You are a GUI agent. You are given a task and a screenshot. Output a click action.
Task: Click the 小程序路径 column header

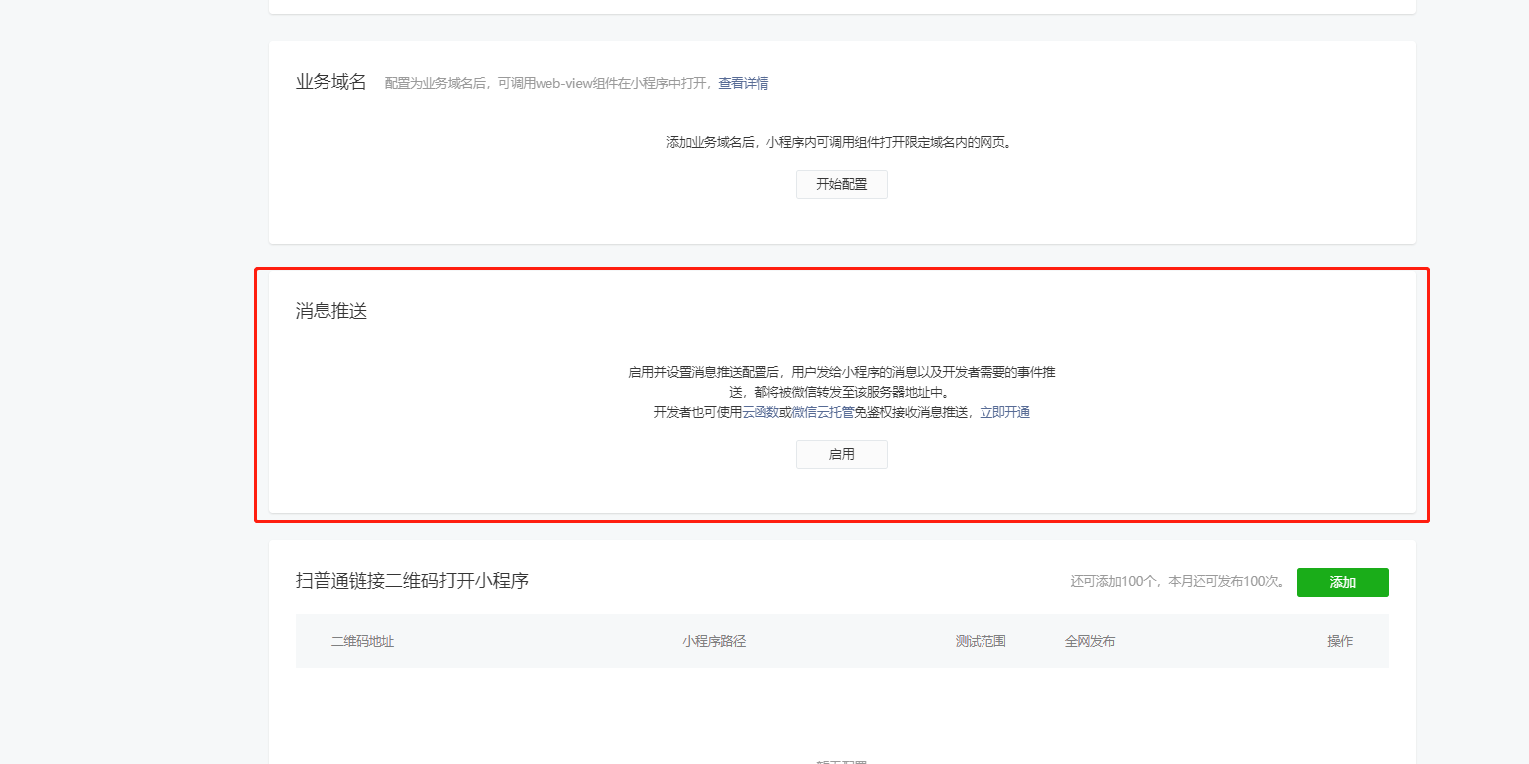(x=714, y=641)
